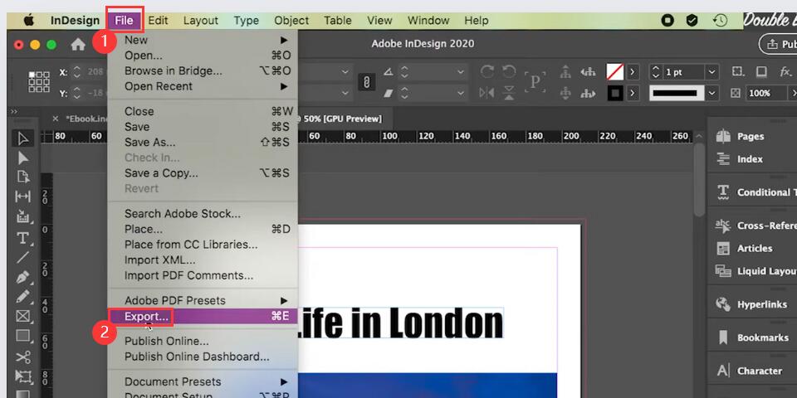Click the Flip Horizontal icon
The height and width of the screenshot is (398, 797).
487,93
